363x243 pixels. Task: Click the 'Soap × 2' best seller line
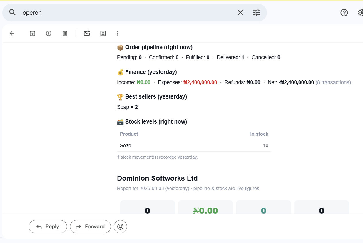pyautogui.click(x=127, y=107)
